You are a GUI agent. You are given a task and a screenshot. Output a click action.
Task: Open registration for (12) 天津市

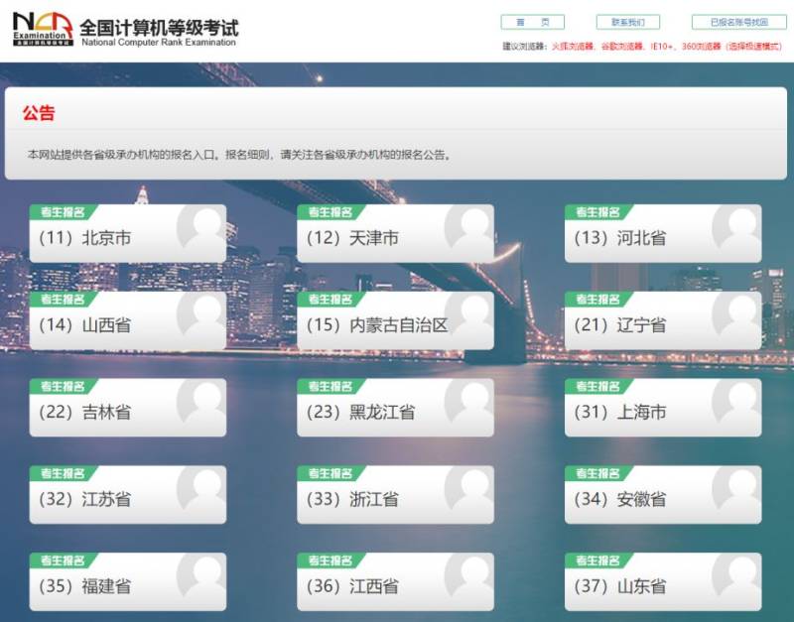tap(395, 233)
